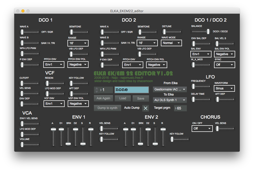The image size is (254, 172).
Task: Click the DCO 1 P ENV DEP slider
Action: pyautogui.click(x=30, y=65)
